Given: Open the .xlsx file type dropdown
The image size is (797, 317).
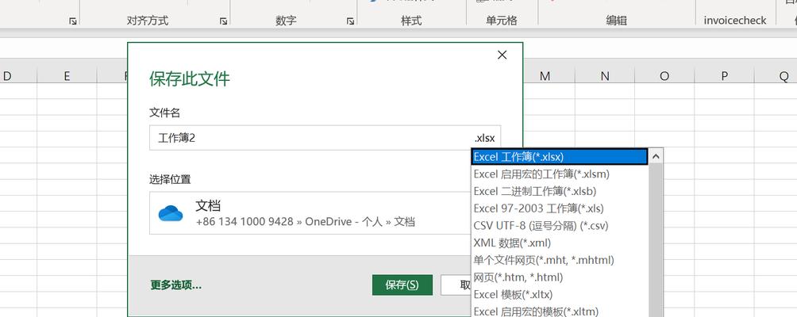Looking at the screenshot, I should tap(485, 138).
